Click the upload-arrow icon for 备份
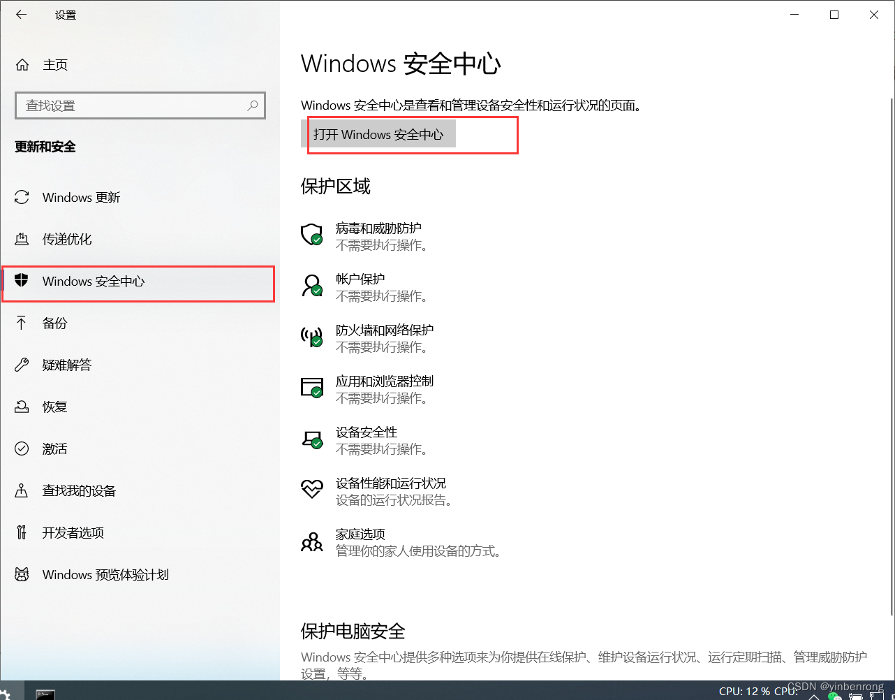The image size is (895, 700). coord(22,323)
